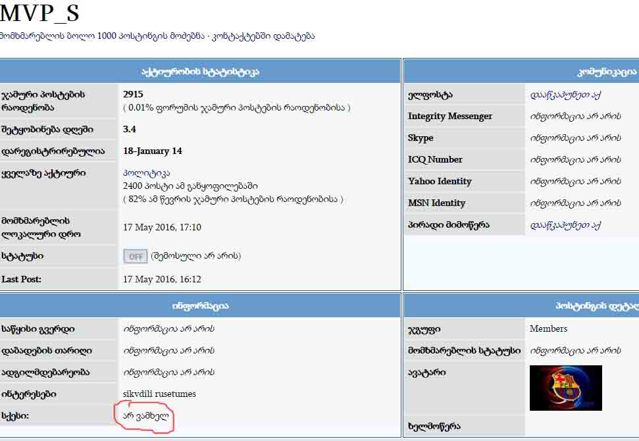Click the 'Members' group value
Viewport: 639px width, 441px height.
(x=549, y=328)
